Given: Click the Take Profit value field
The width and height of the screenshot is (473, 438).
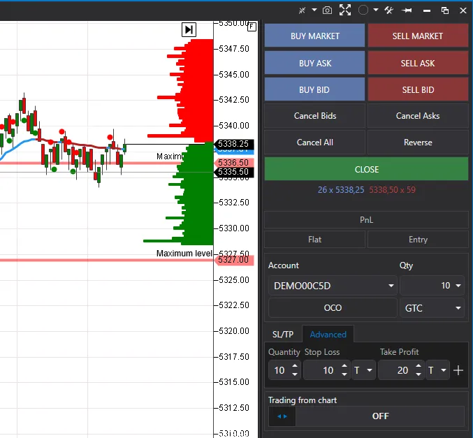Looking at the screenshot, I should (396, 370).
